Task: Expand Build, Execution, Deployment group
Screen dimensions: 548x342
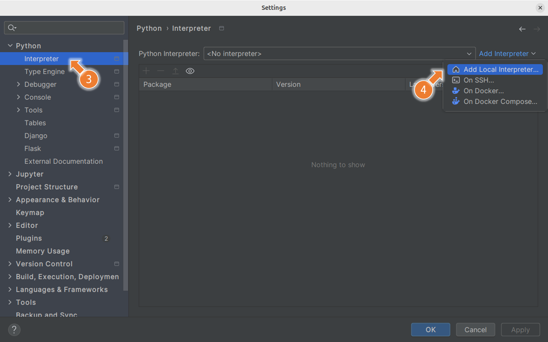Action: 10,277
